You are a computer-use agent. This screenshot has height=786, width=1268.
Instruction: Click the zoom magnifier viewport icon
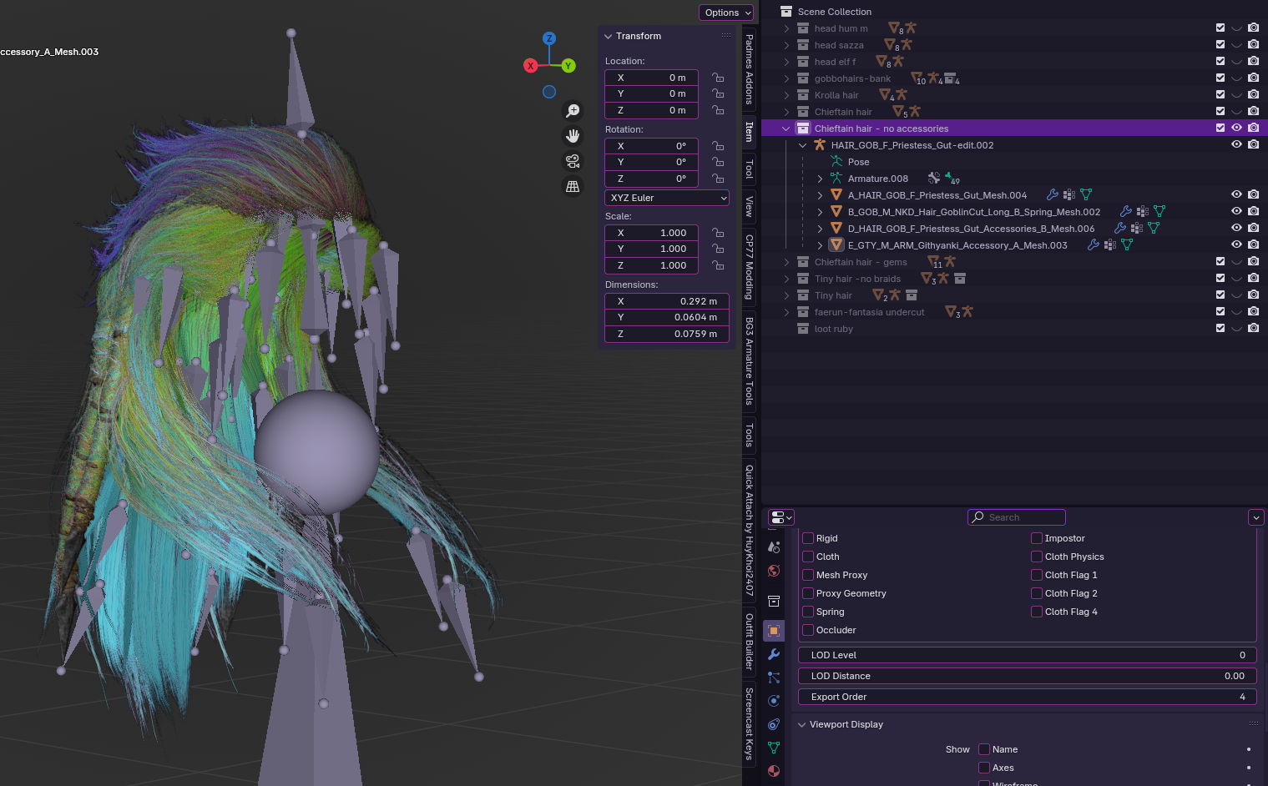pyautogui.click(x=573, y=111)
